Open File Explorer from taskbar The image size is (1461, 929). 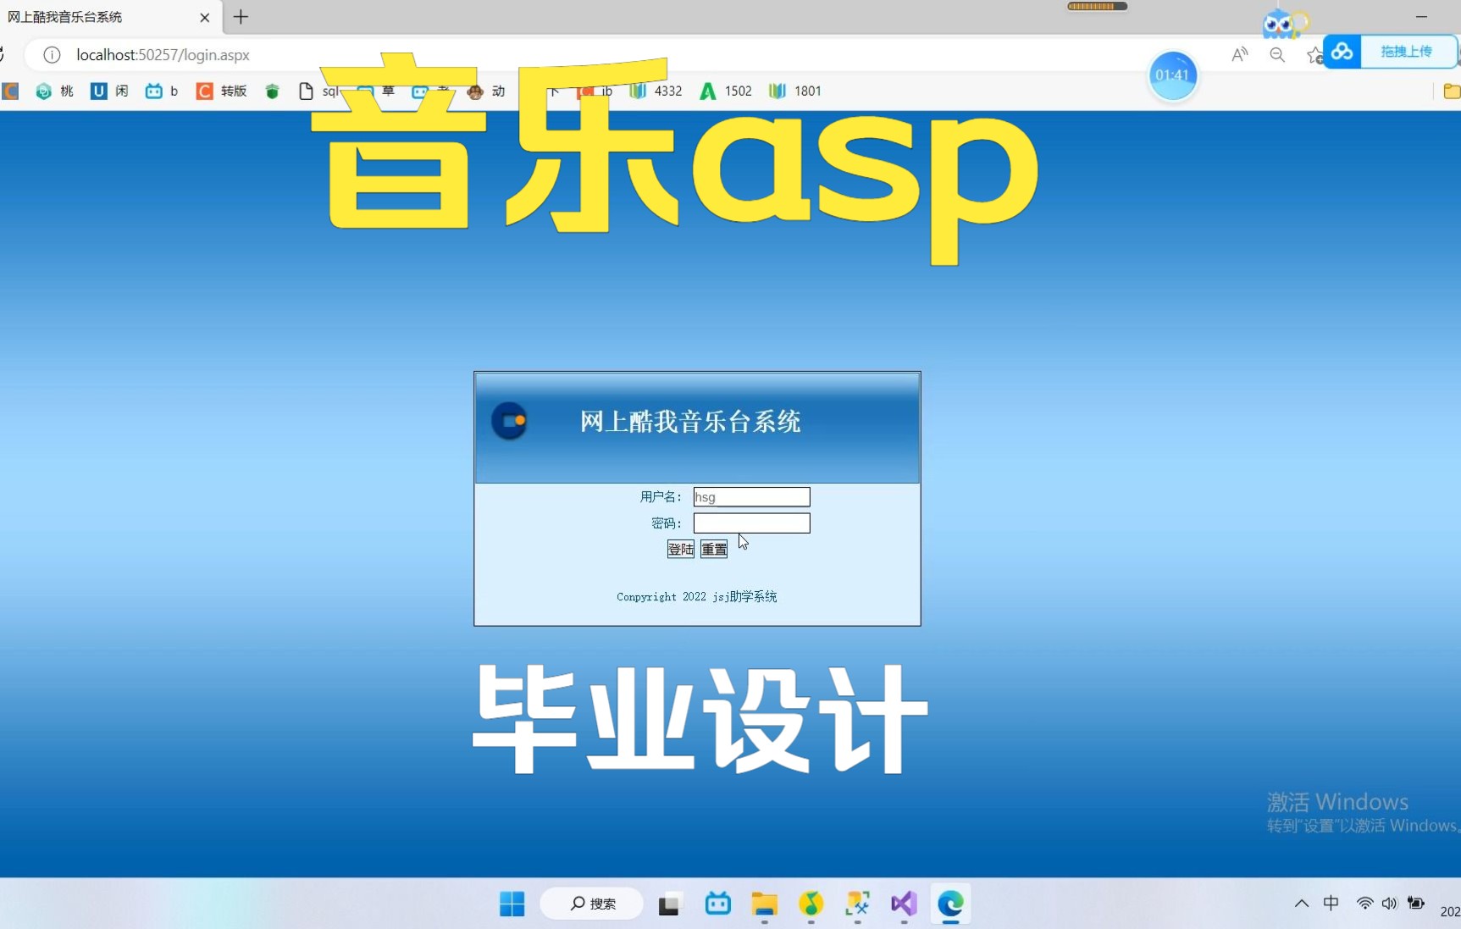point(764,904)
